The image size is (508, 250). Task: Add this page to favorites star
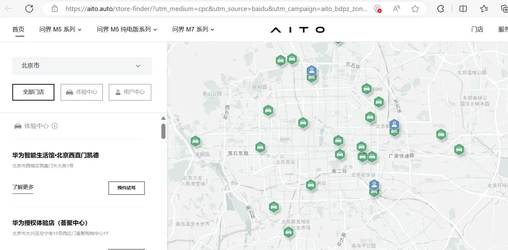415,9
